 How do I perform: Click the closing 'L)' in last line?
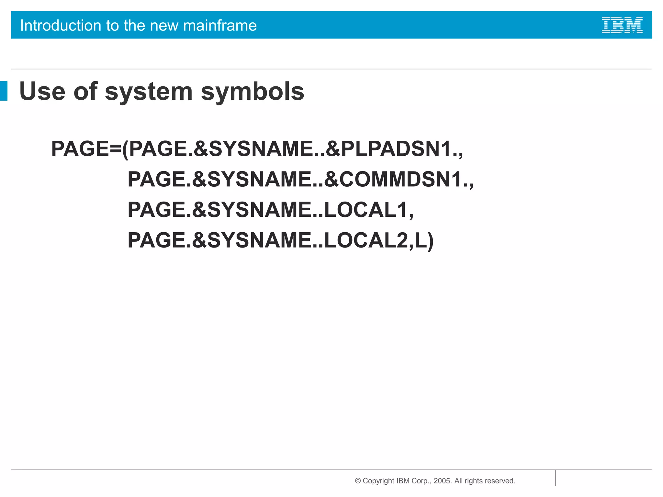click(x=424, y=240)
